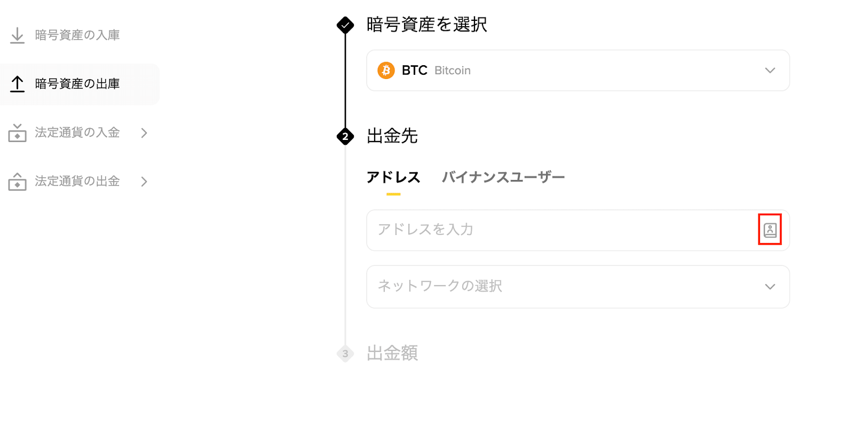Expand 法定通貨の出金 submenu arrow
This screenshot has width=854, height=431.
click(144, 182)
